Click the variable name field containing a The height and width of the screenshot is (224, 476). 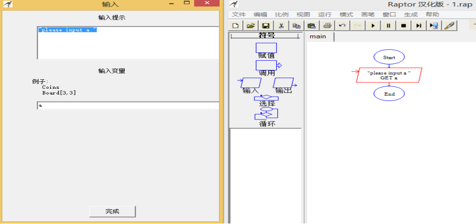point(128,105)
